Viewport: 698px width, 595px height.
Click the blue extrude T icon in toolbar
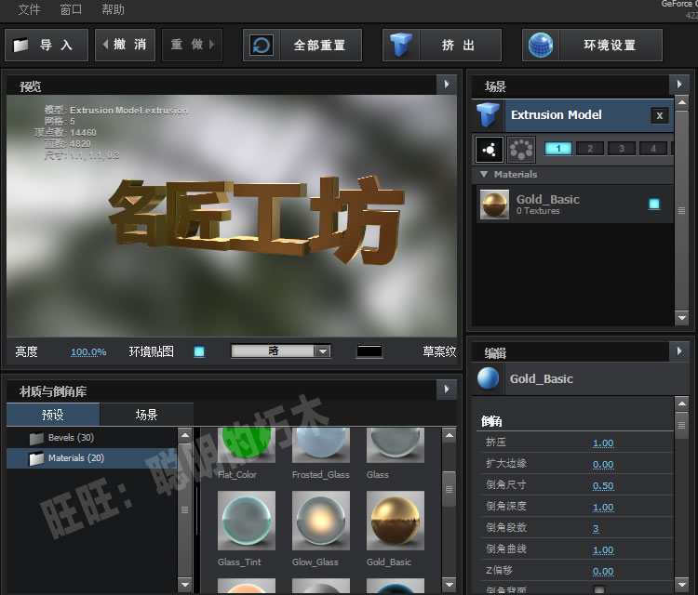pos(401,45)
